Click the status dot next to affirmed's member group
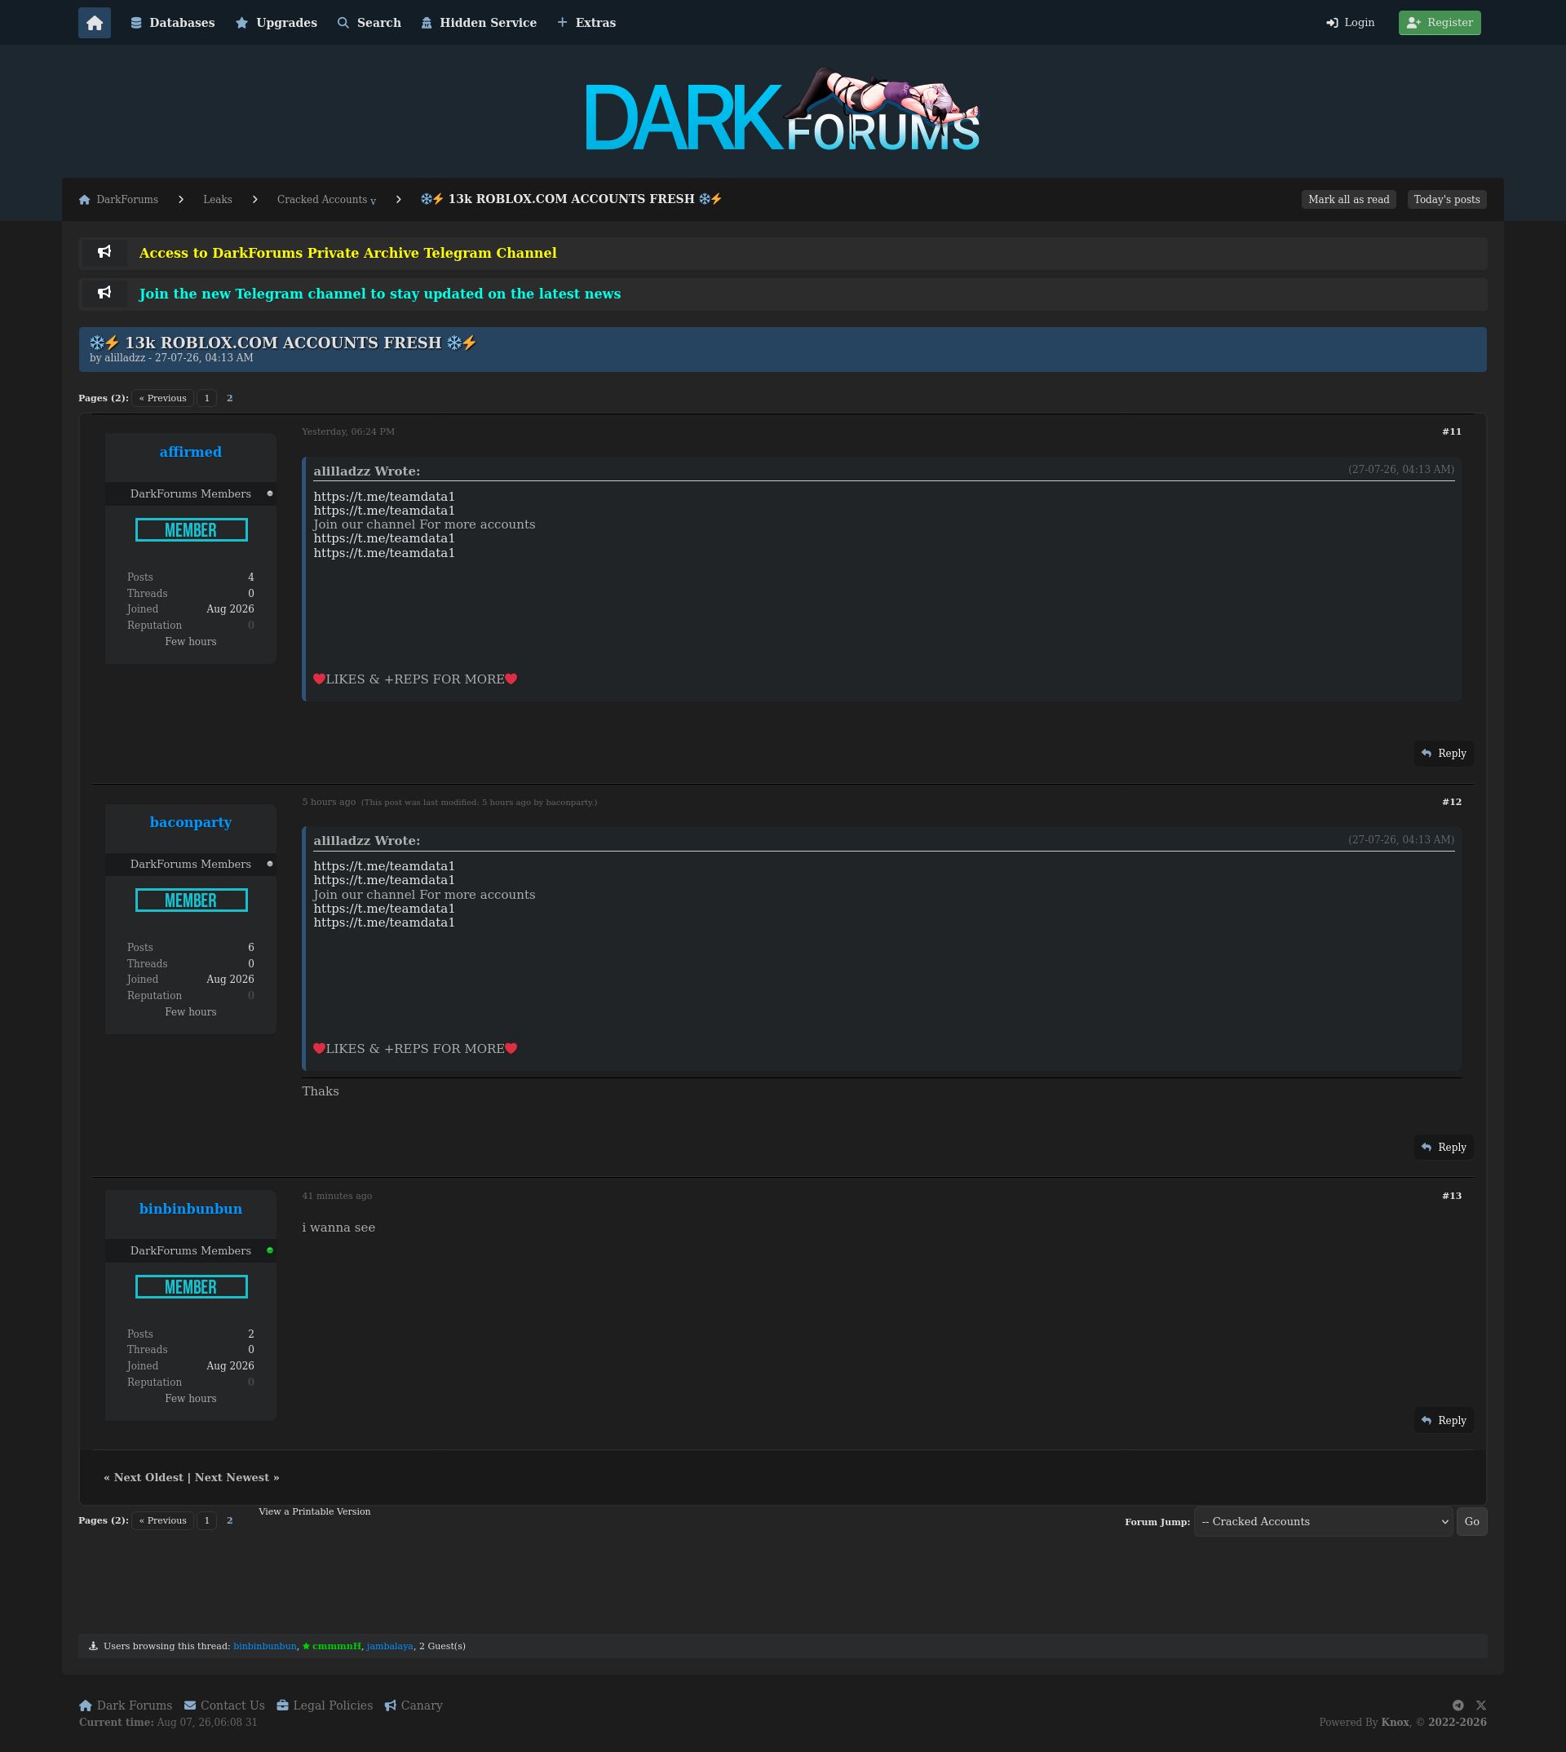1566x1752 pixels. click(270, 494)
